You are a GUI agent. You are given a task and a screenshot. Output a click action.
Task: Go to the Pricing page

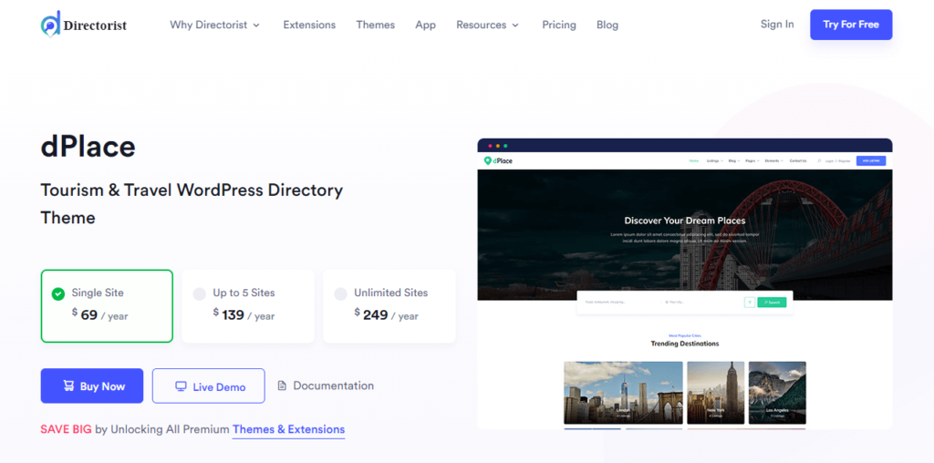click(559, 25)
